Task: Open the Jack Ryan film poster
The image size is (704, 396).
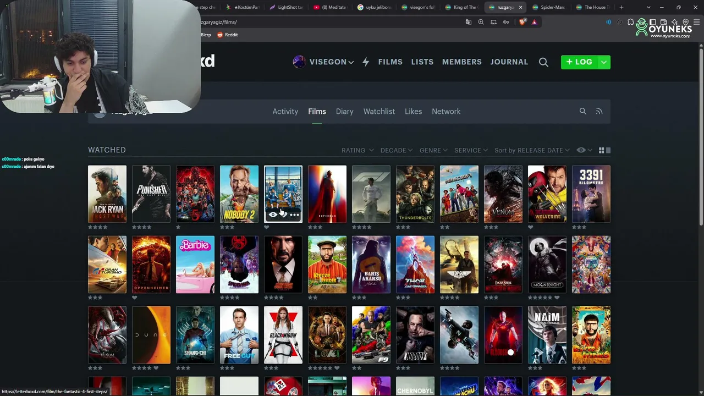Action: pyautogui.click(x=107, y=194)
